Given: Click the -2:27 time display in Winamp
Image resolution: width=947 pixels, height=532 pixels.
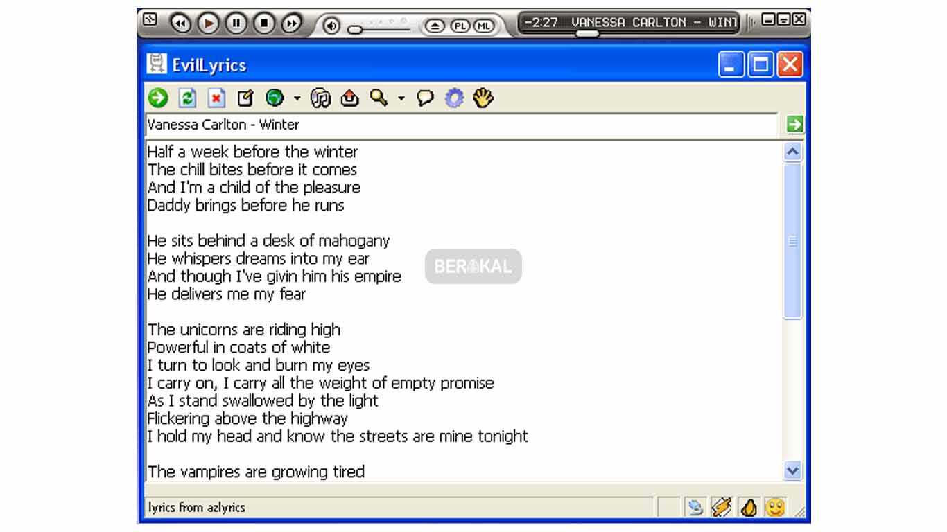Looking at the screenshot, I should [x=541, y=22].
